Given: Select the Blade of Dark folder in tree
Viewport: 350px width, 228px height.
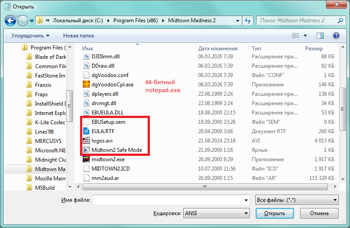Looking at the screenshot, I should tap(46, 57).
